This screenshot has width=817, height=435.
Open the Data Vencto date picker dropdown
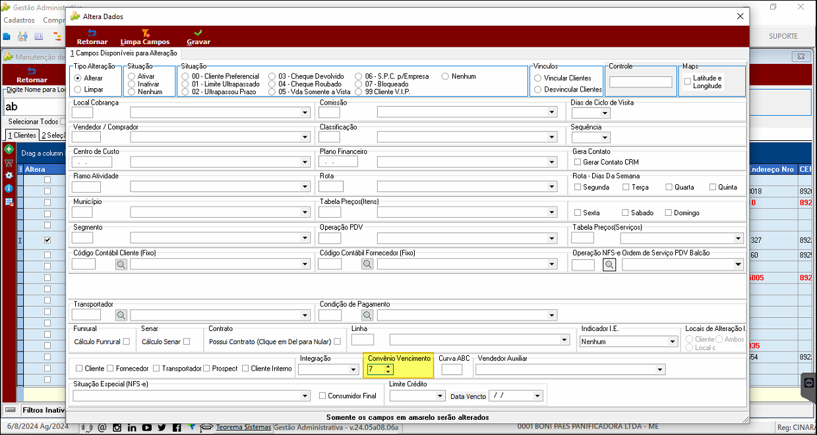point(537,396)
